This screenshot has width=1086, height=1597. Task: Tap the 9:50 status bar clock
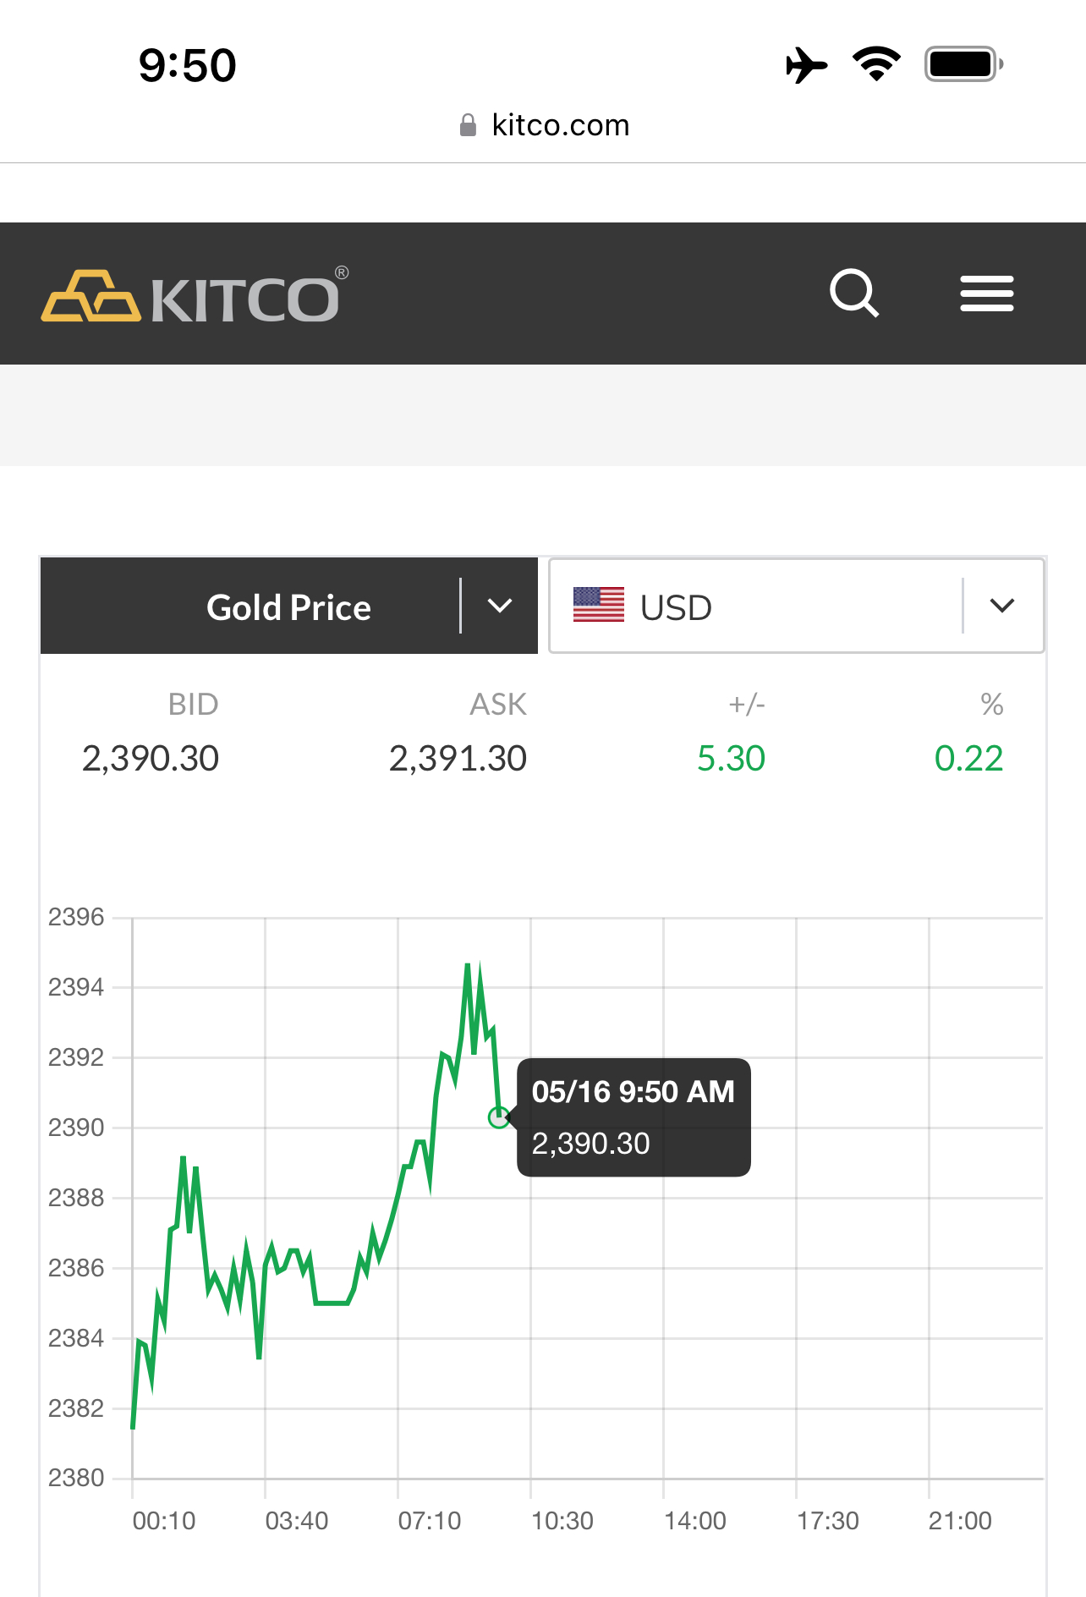coord(187,66)
